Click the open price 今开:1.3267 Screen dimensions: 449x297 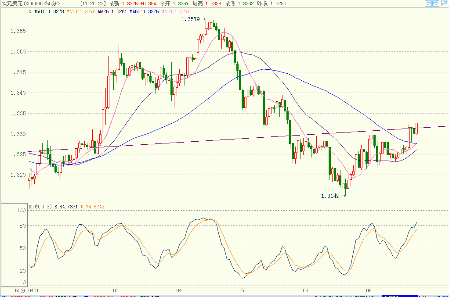(174, 4)
